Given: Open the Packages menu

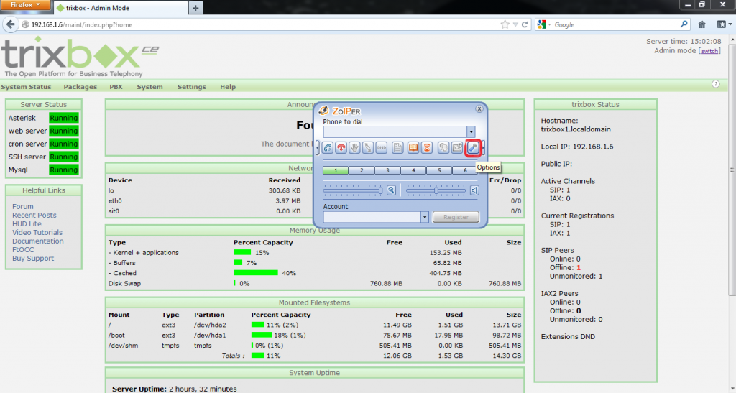Looking at the screenshot, I should pyautogui.click(x=80, y=87).
